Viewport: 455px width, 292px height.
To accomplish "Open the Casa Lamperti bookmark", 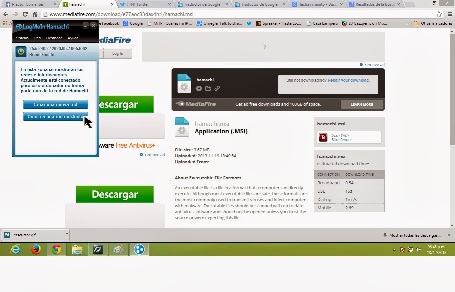I will [x=322, y=23].
